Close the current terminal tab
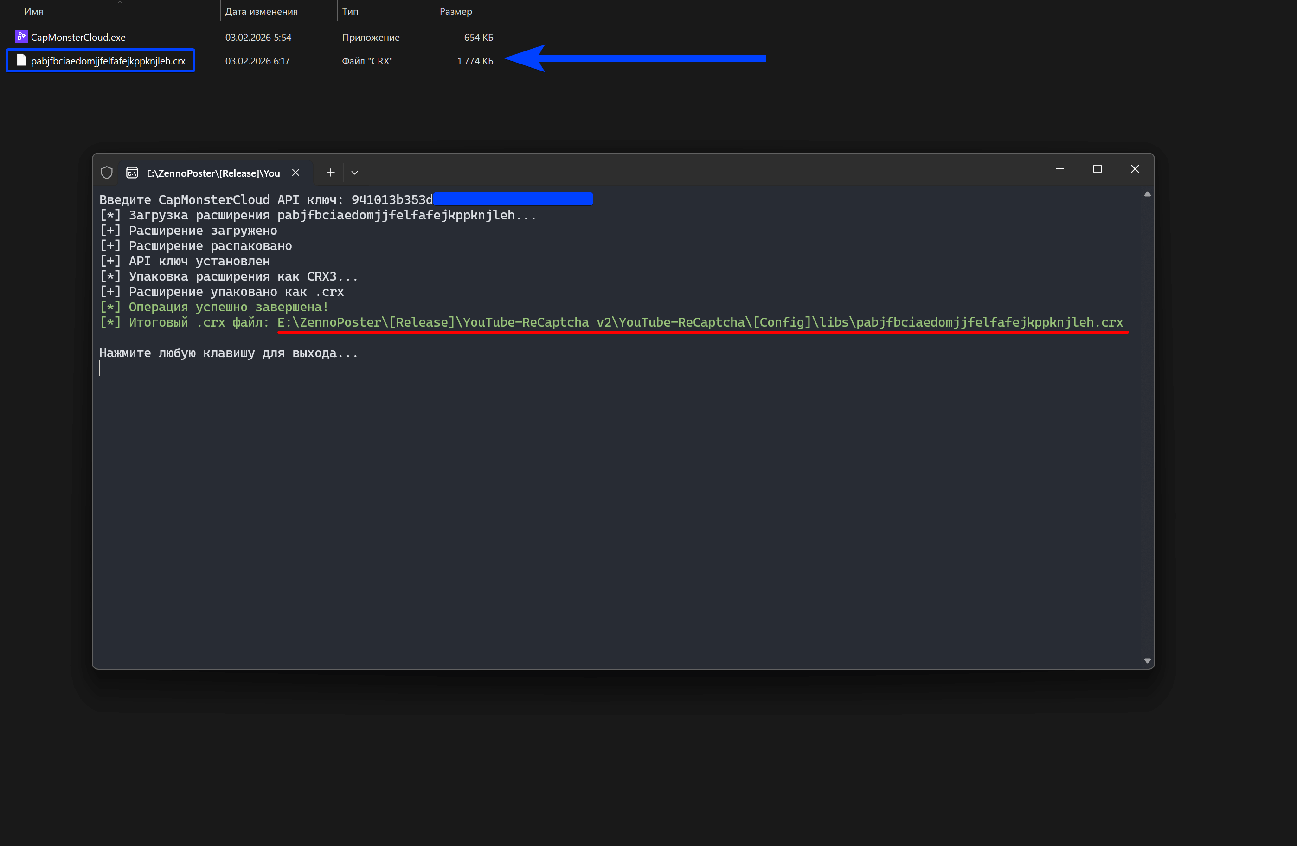Screen dimensions: 1297x846 click(296, 172)
